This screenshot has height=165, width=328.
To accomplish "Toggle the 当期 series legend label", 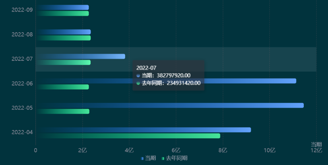I will [x=151, y=158].
